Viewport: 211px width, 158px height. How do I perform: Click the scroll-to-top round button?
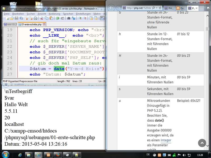pos(202,143)
